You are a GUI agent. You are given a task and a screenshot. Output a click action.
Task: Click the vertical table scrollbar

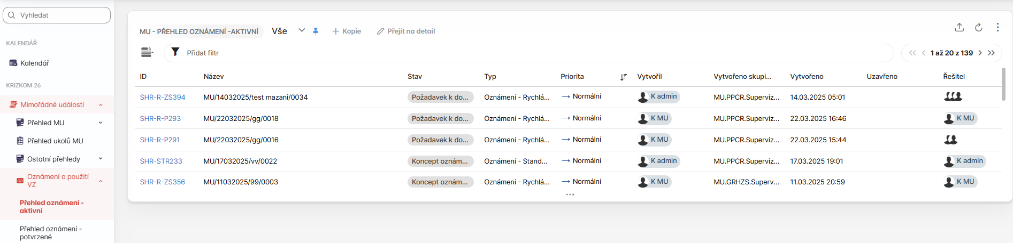[x=1003, y=84]
